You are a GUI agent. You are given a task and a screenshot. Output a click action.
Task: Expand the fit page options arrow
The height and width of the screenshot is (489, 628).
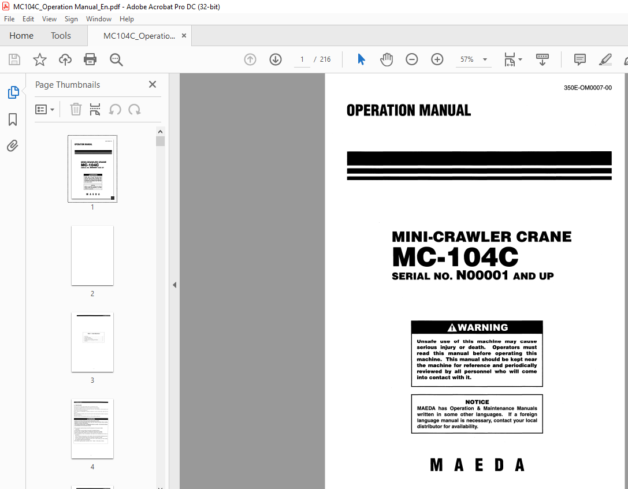point(521,59)
